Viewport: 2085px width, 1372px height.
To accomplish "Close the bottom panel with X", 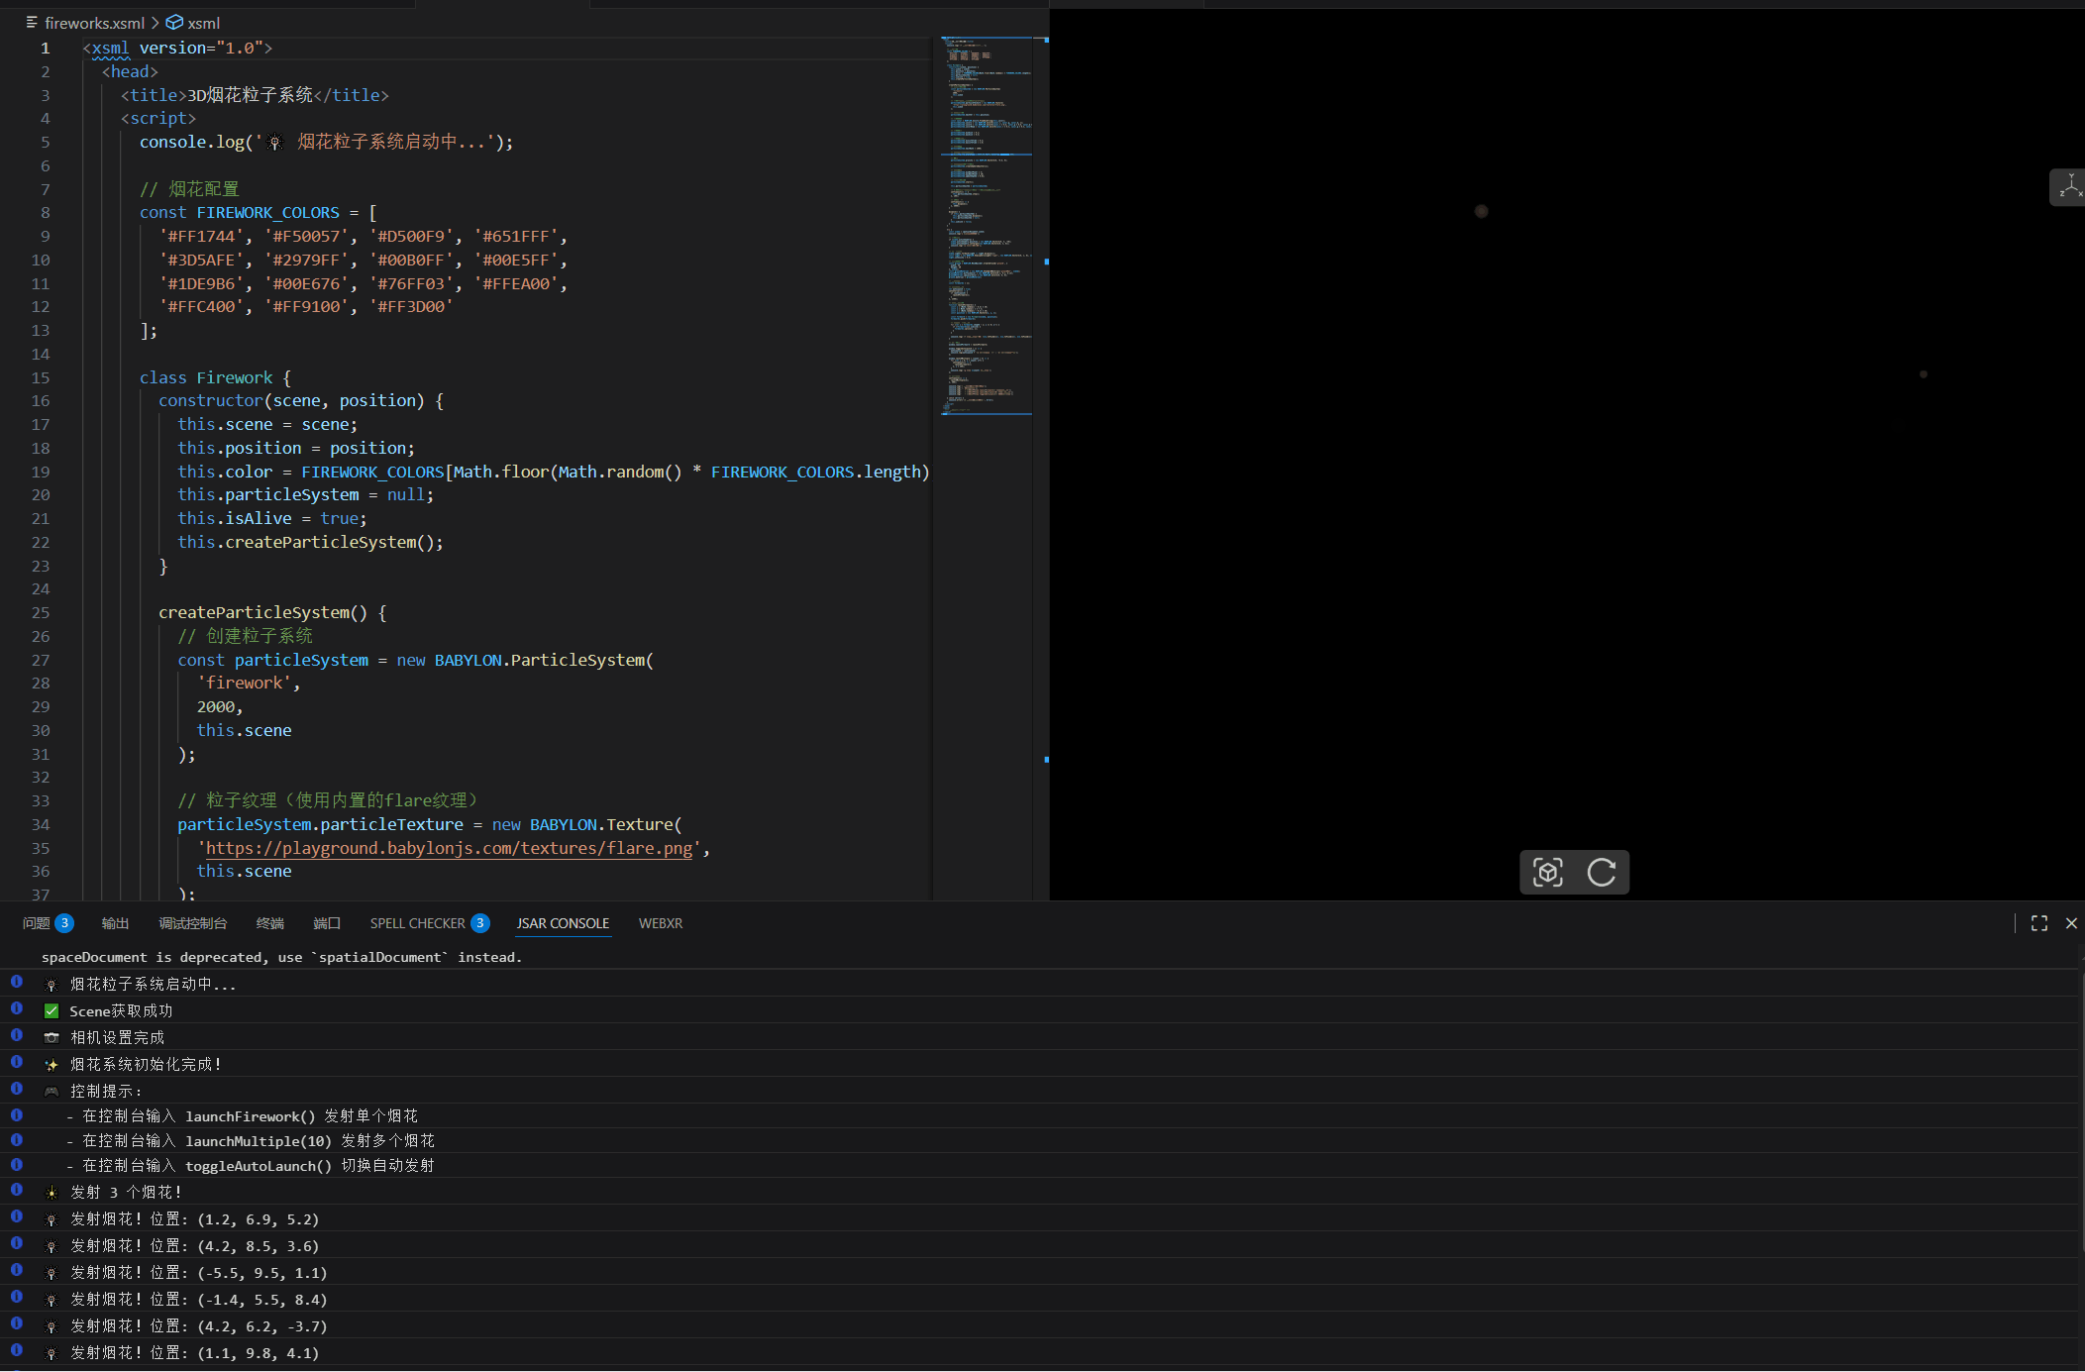I will pyautogui.click(x=2071, y=923).
